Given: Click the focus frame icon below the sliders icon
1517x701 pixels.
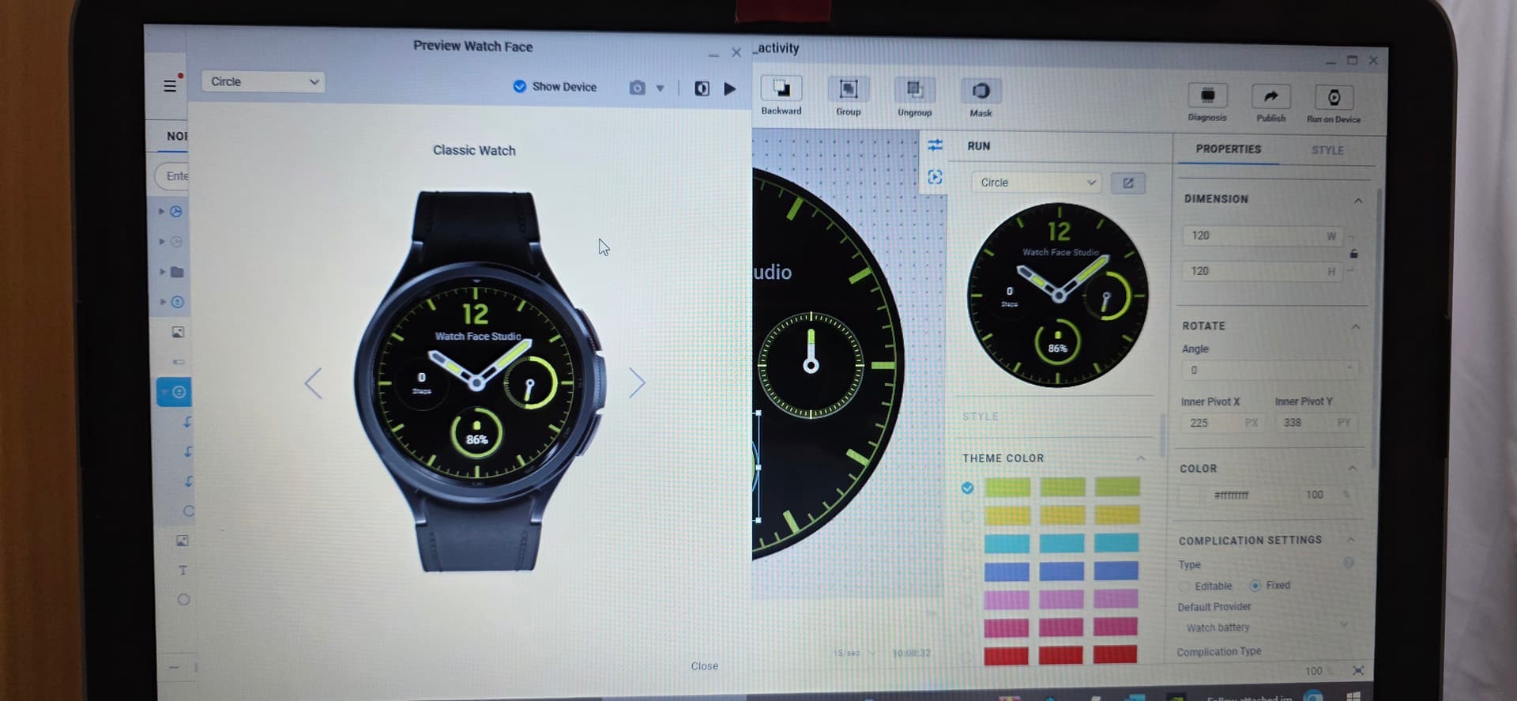Looking at the screenshot, I should pyautogui.click(x=935, y=177).
